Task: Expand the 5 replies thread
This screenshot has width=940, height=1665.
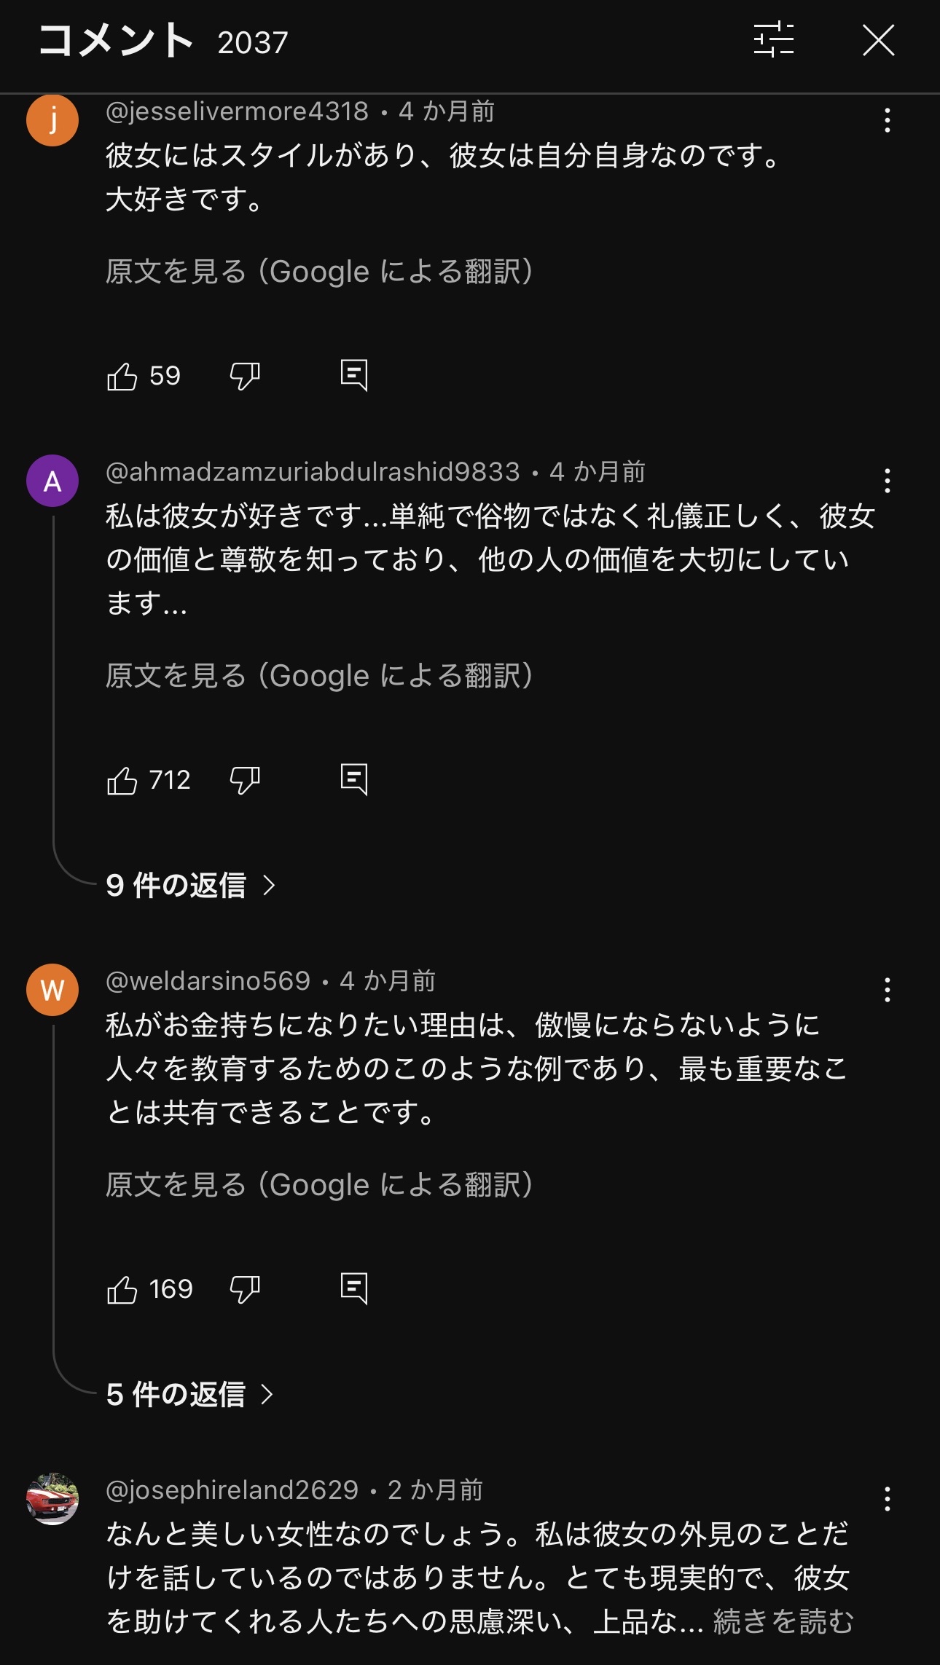Action: (189, 1395)
